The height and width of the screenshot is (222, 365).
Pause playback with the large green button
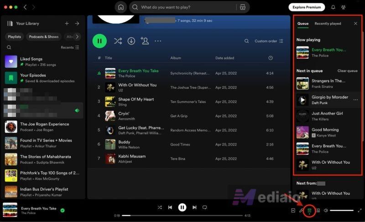(x=99, y=41)
